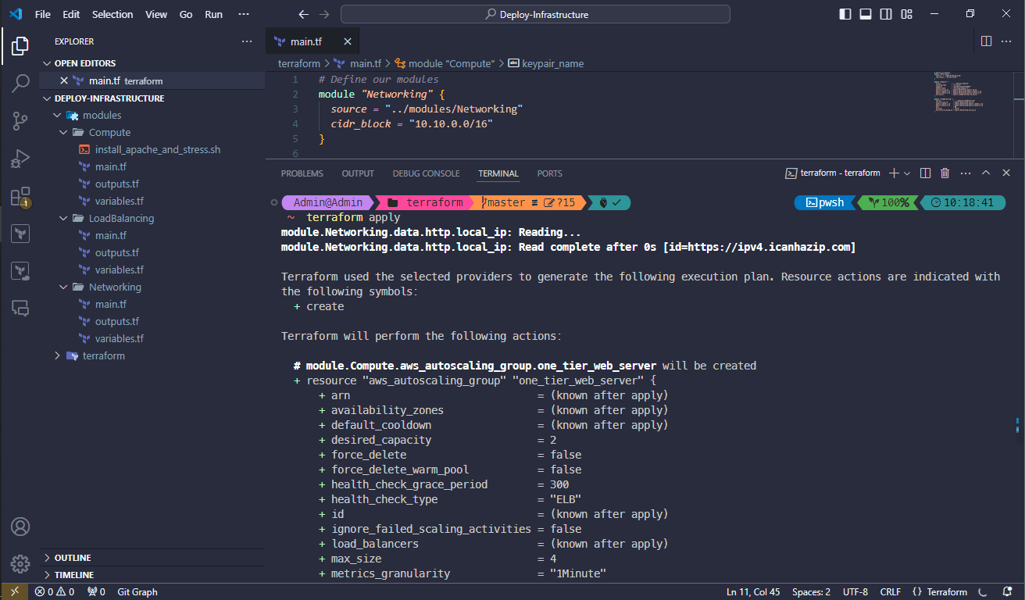Switch to the Problems tab
Image resolution: width=1025 pixels, height=600 pixels.
[x=302, y=173]
